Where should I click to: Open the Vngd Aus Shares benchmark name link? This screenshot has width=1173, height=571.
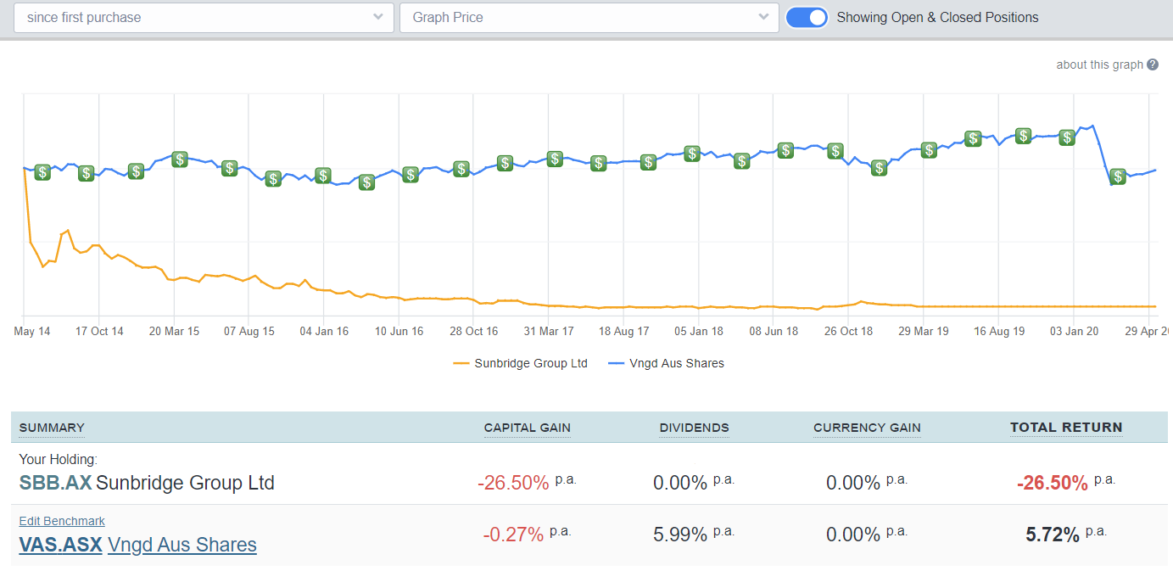pos(182,544)
